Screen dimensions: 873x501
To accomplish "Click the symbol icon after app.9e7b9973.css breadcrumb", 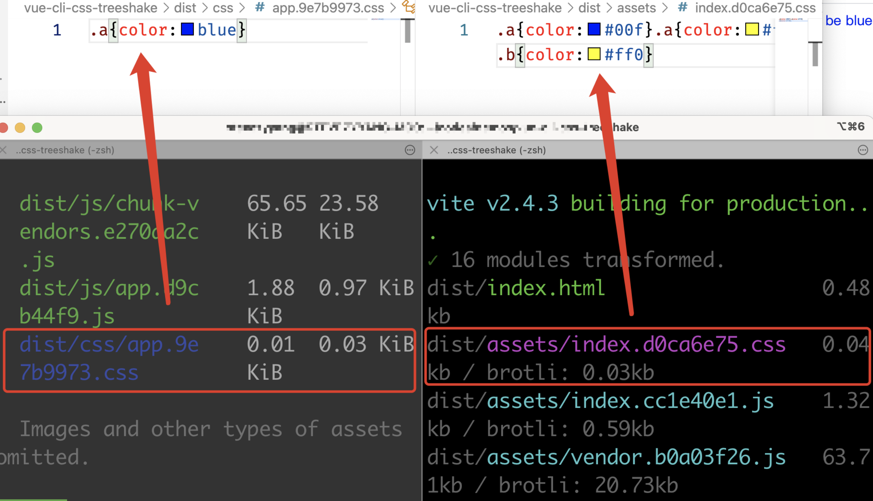I will click(409, 6).
